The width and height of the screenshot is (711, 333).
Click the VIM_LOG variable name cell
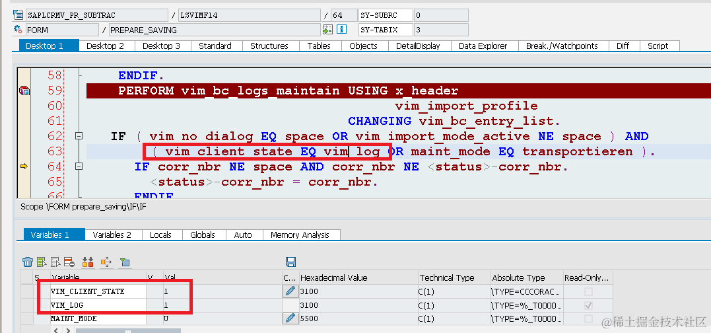coord(98,305)
